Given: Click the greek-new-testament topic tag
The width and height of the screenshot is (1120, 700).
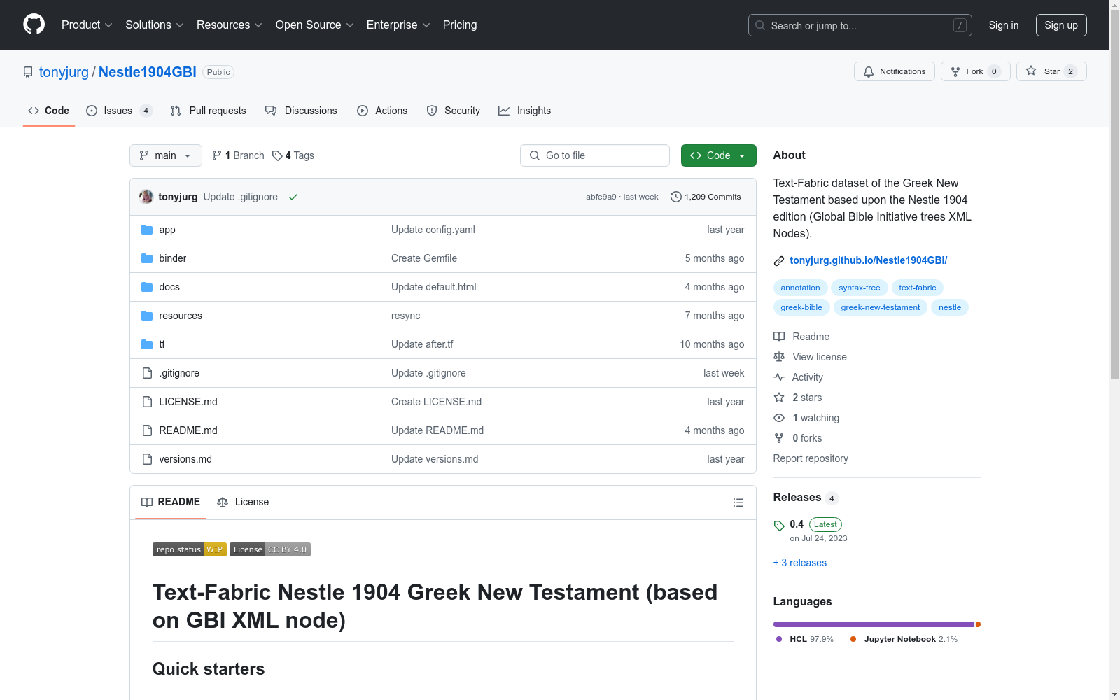Looking at the screenshot, I should (881, 307).
